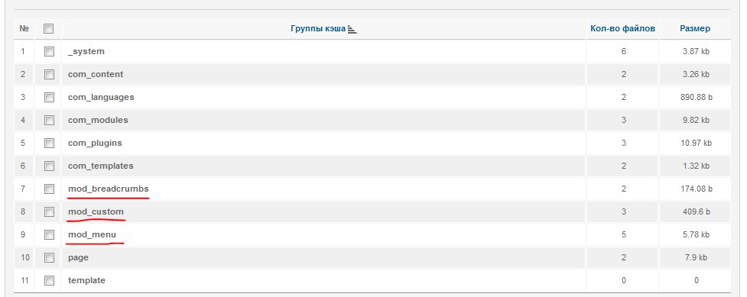Check the com_templates row box
This screenshot has width=747, height=297.
click(49, 166)
